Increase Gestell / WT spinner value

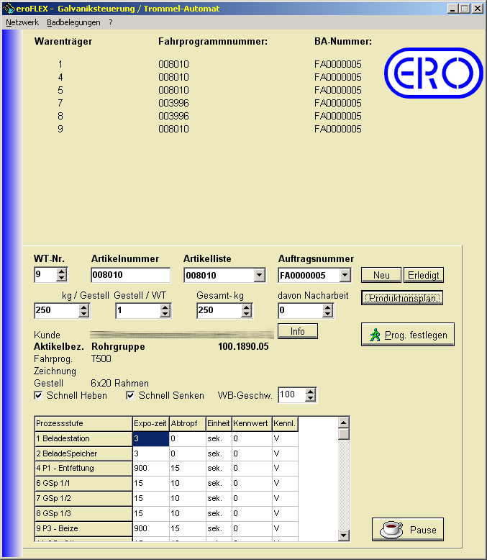[x=165, y=307]
